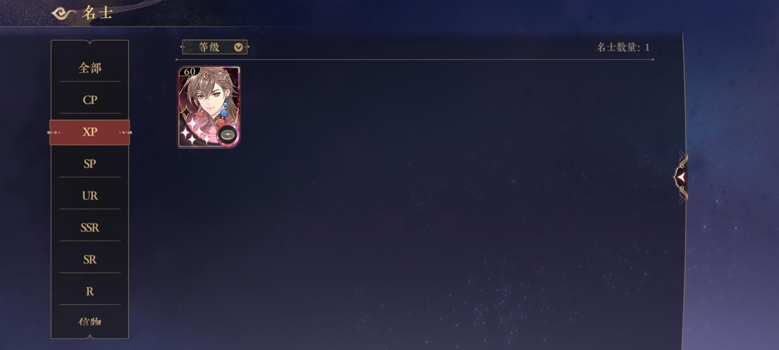Click the gold four-point star on card's left edge
The image size is (779, 350).
[187, 112]
